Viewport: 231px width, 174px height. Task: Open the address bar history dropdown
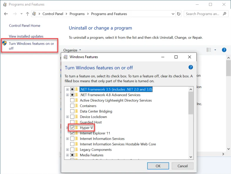[173, 14]
